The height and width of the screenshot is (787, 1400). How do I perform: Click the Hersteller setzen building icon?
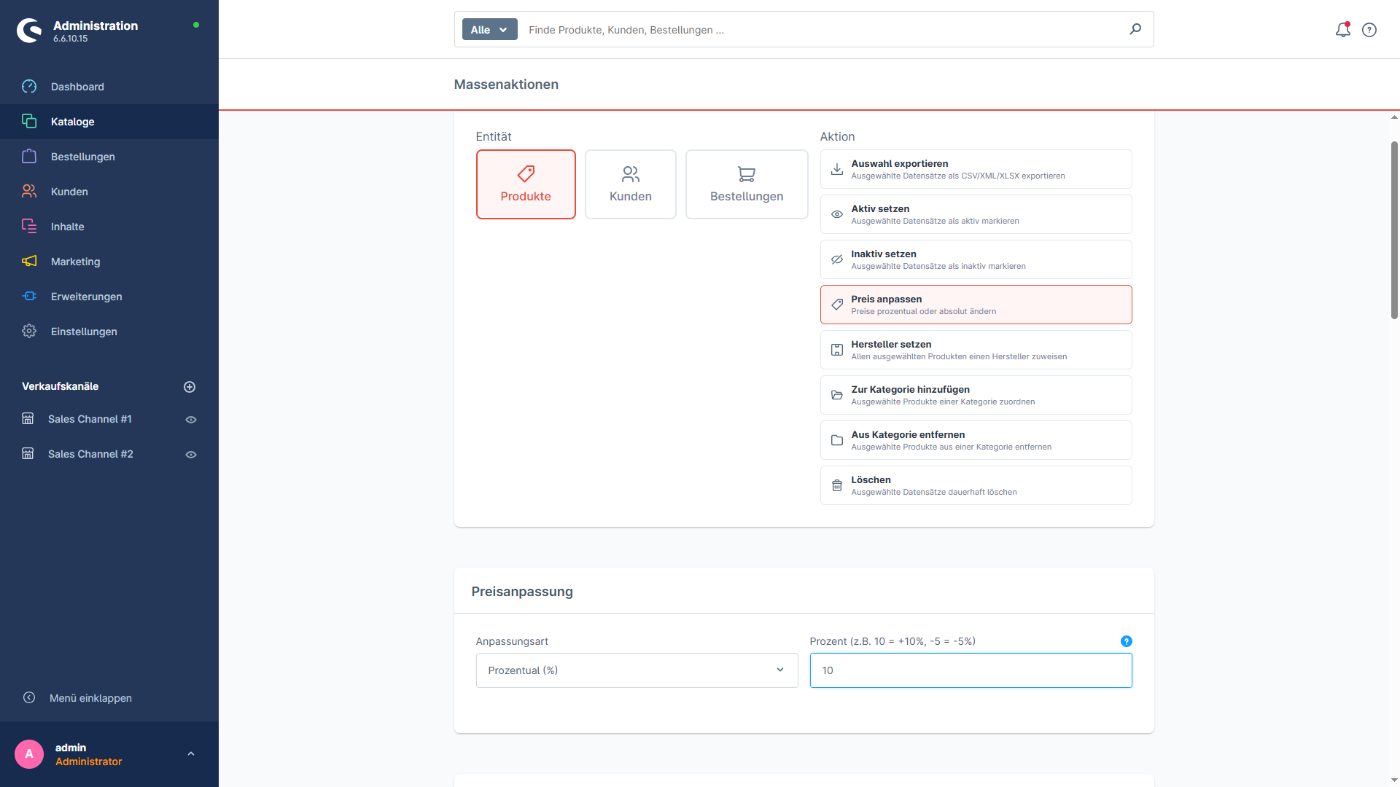837,350
